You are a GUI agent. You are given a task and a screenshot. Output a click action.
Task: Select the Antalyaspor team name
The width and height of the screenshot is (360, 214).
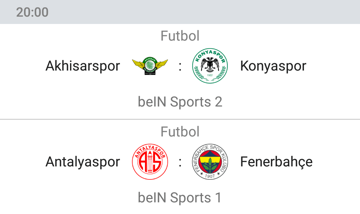coord(83,162)
